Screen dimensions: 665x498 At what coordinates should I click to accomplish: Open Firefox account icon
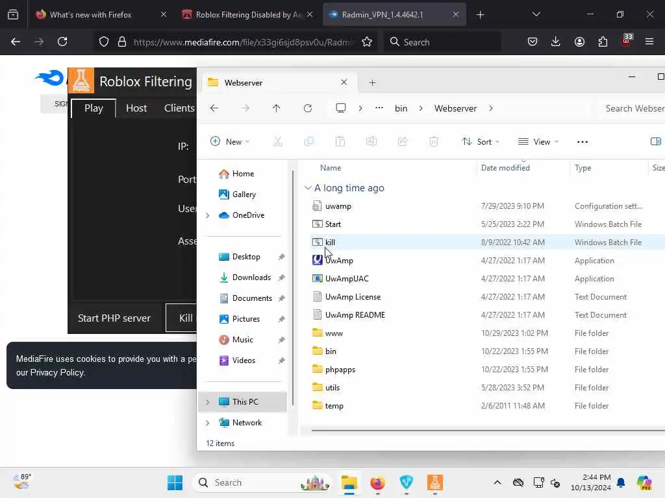click(579, 41)
